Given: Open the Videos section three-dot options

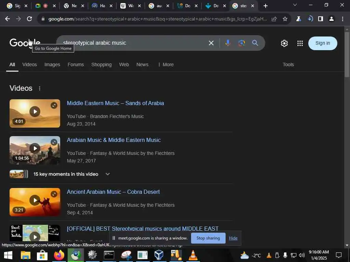Looking at the screenshot, I should pyautogui.click(x=40, y=88).
